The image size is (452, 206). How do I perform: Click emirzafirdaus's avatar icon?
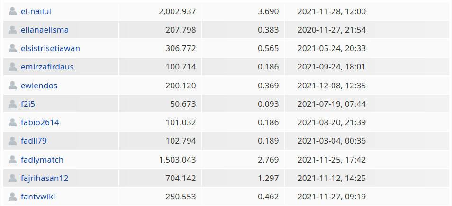12,67
